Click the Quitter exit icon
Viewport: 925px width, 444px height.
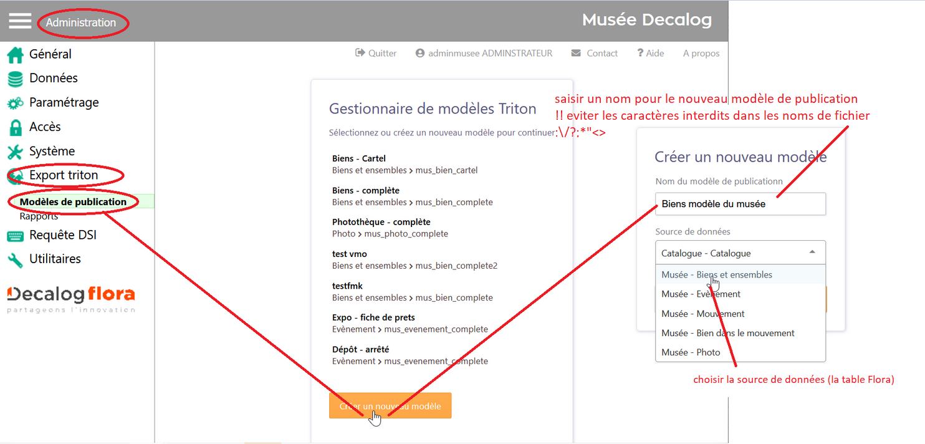pyautogui.click(x=360, y=53)
